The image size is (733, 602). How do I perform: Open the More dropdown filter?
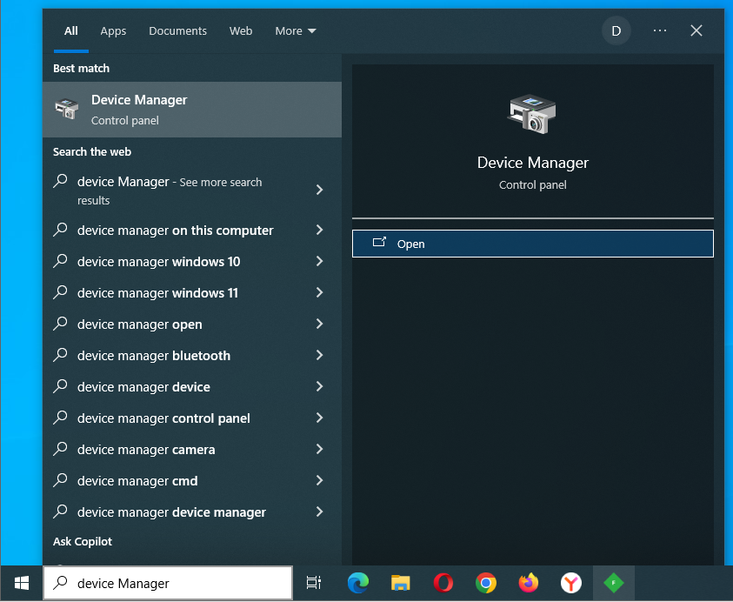296,30
